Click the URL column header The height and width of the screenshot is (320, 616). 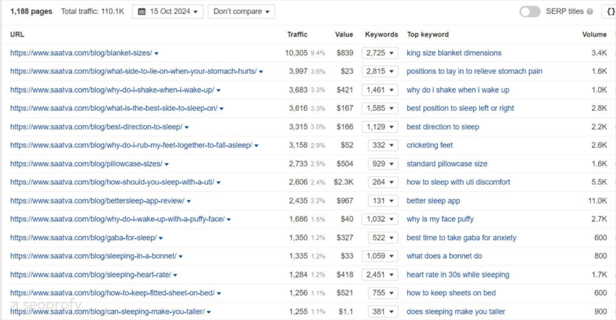(x=17, y=34)
